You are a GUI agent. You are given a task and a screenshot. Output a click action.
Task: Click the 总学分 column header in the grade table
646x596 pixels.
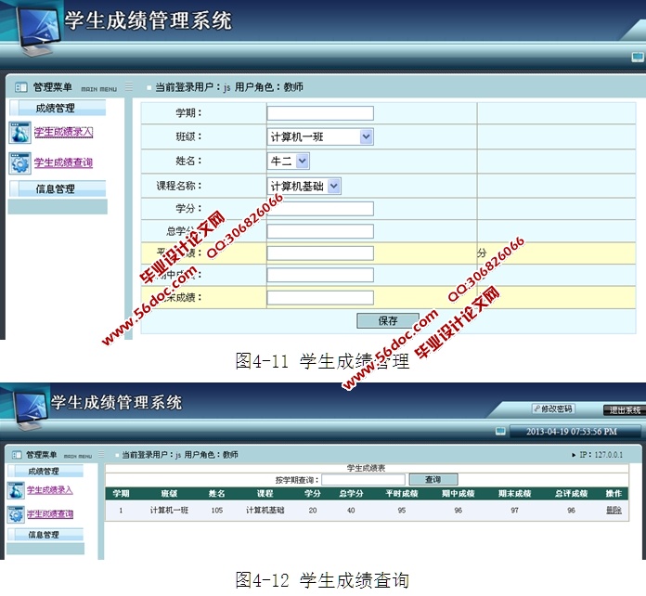(x=351, y=493)
